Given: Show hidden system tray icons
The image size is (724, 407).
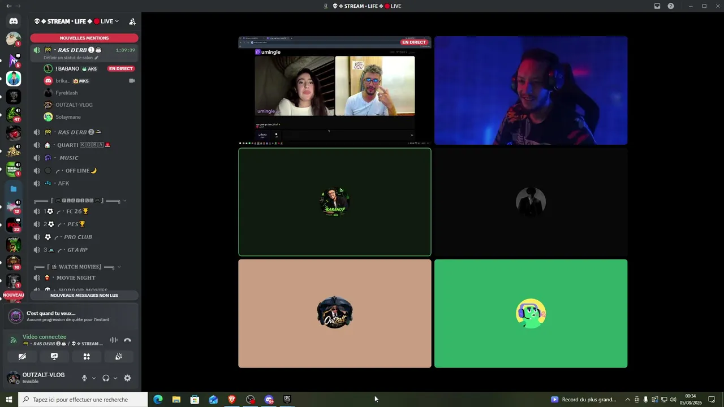Looking at the screenshot, I should click(x=627, y=400).
